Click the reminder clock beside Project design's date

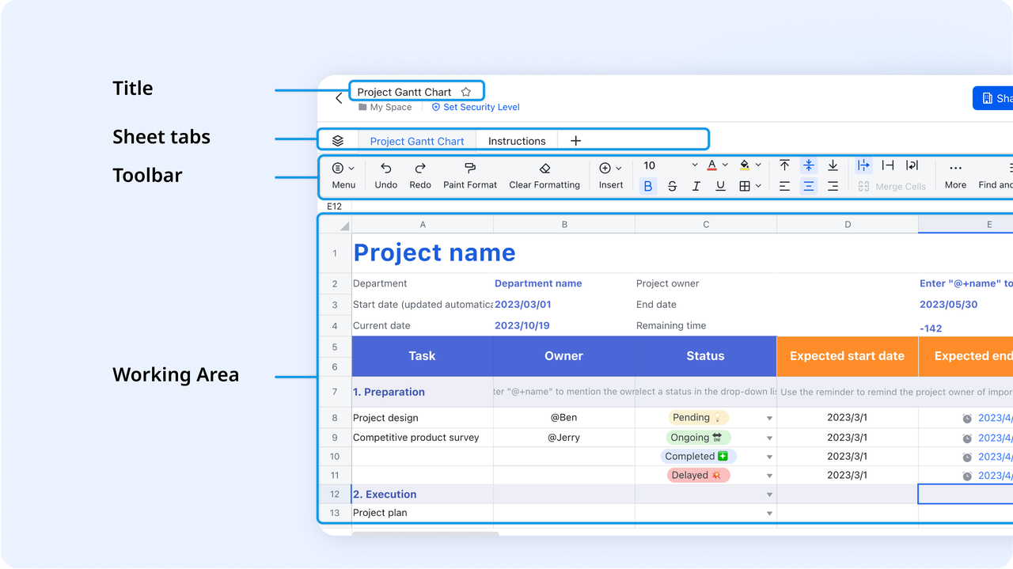coord(966,417)
